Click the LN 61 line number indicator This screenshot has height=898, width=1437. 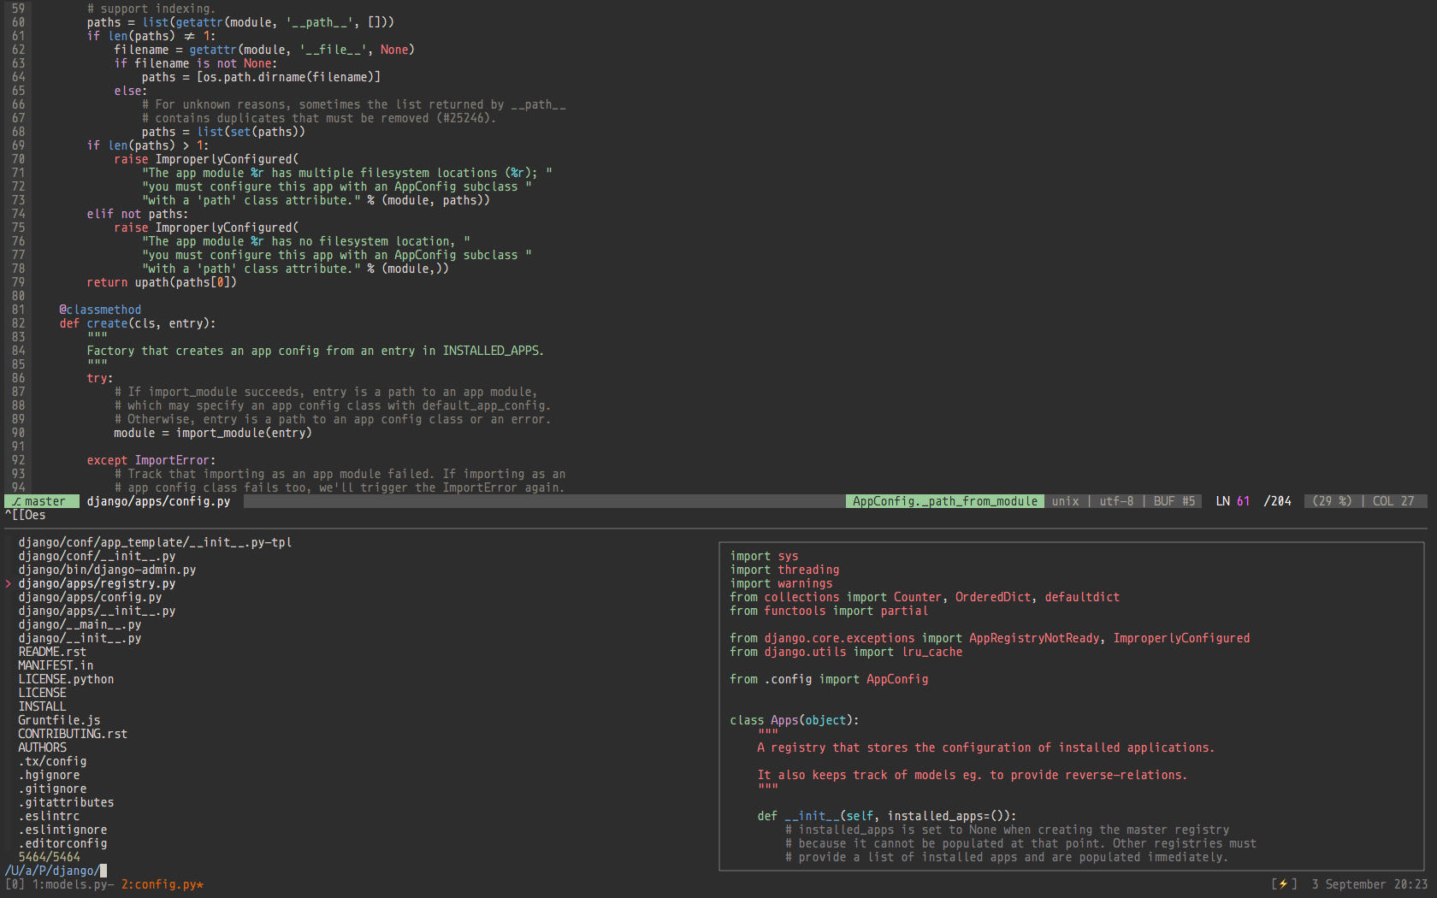pos(1233,501)
